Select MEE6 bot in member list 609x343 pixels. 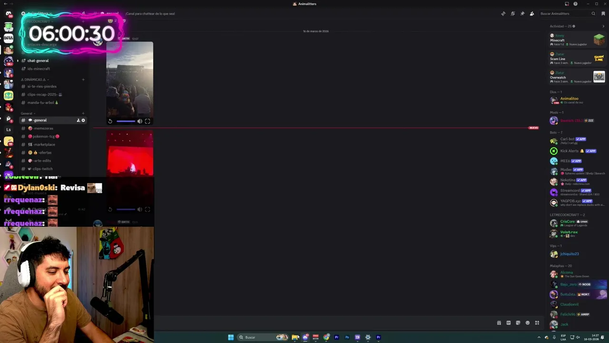tap(577, 161)
